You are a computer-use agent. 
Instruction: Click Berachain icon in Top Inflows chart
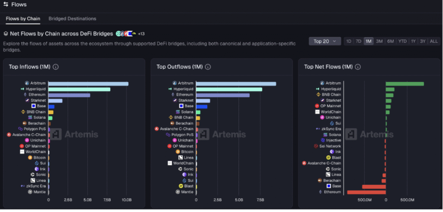(25, 123)
